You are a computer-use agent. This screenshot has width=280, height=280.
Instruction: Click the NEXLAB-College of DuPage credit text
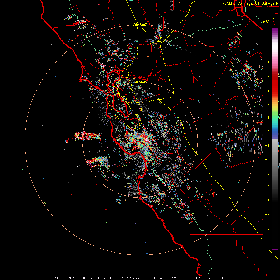click(x=250, y=3)
